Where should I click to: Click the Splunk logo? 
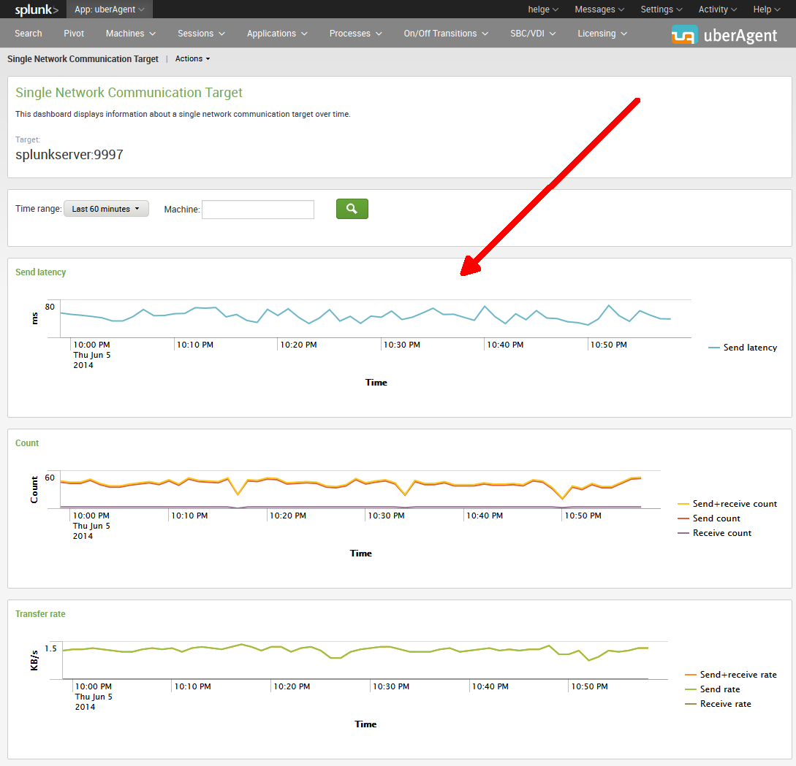36,9
